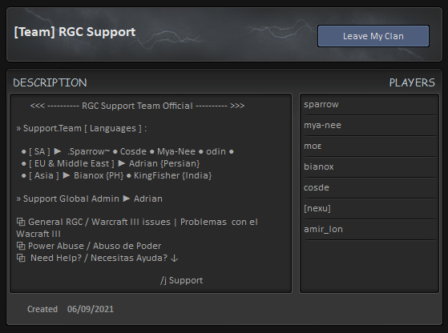
Task: Click the icon before Need Help?
Action: pos(21,258)
